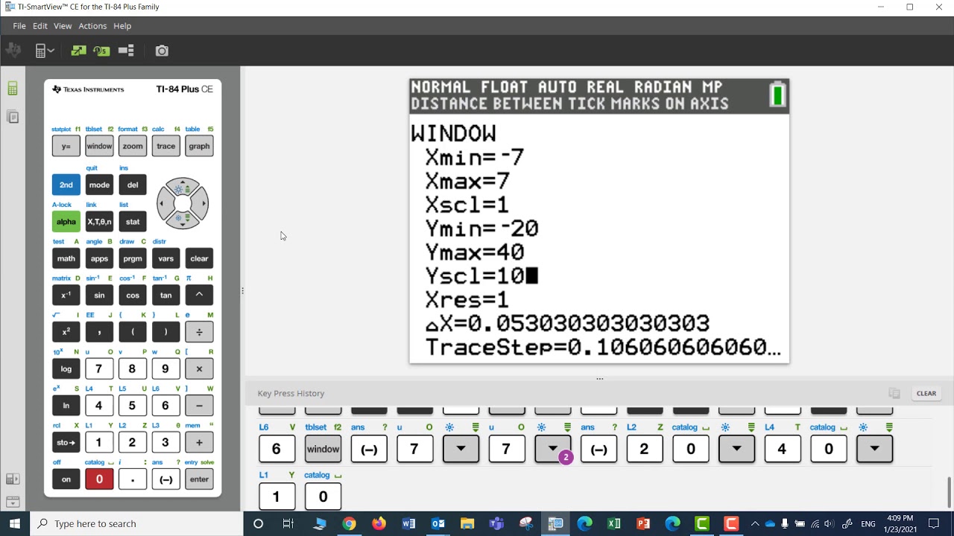
Task: Click the comma key
Action: coord(99,332)
